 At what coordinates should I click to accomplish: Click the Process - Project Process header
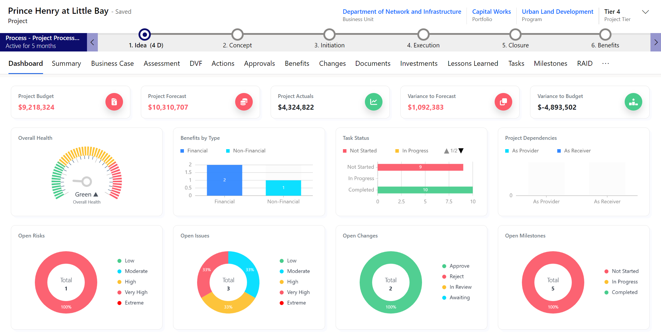(x=43, y=42)
